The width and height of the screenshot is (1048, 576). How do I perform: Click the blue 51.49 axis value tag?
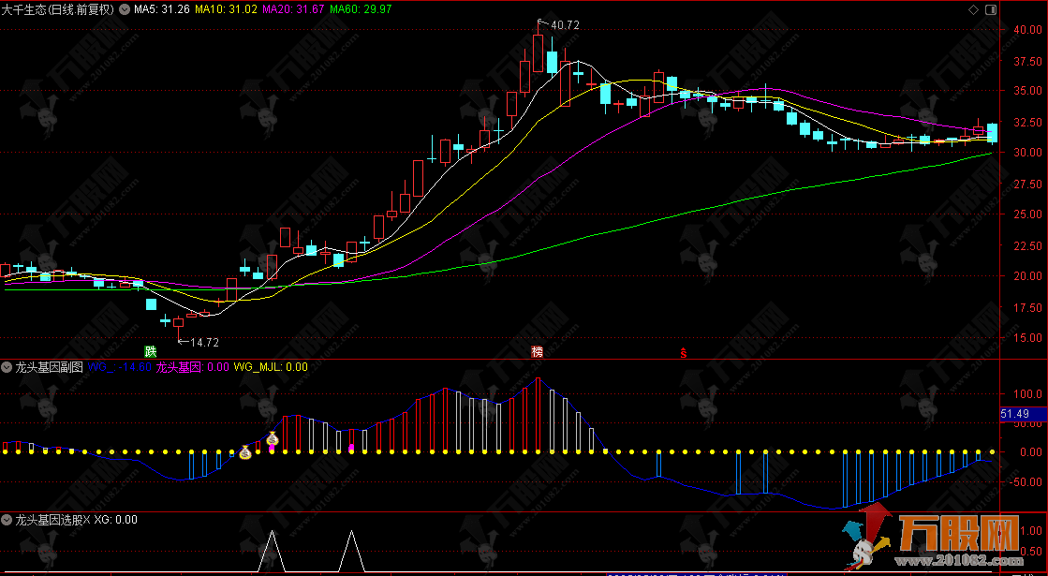(1023, 414)
